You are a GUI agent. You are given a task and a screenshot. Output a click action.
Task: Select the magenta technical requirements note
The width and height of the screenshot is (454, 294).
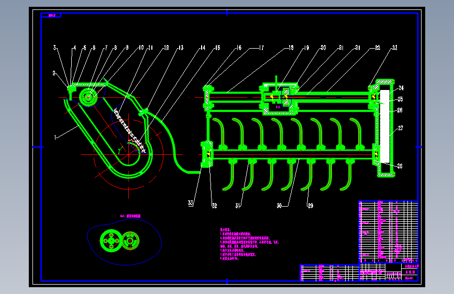coord(249,244)
